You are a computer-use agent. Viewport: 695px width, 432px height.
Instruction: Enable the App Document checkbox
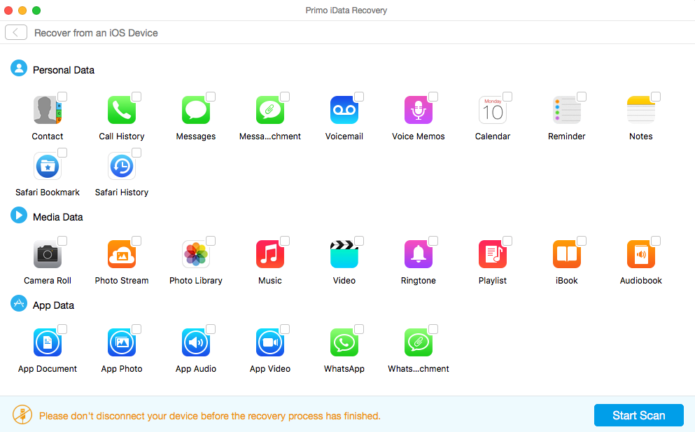(62, 329)
